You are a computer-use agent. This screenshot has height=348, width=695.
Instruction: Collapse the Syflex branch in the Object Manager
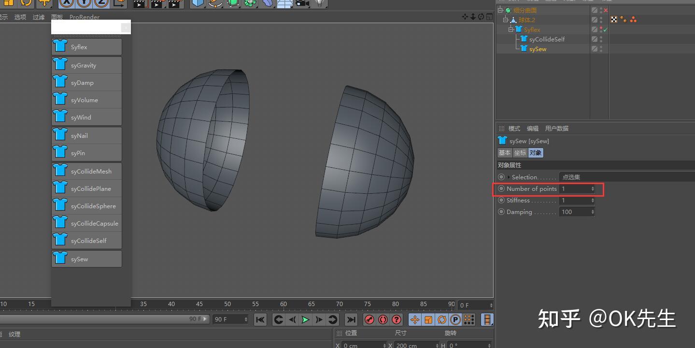pyautogui.click(x=510, y=29)
